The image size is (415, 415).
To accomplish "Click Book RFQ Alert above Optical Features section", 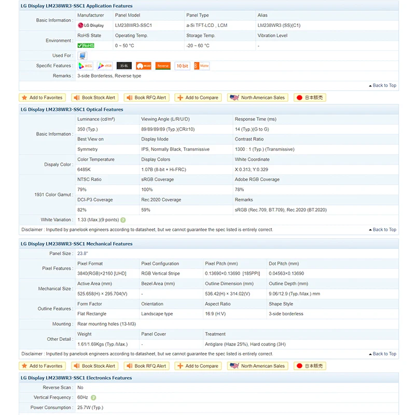I will point(147,98).
